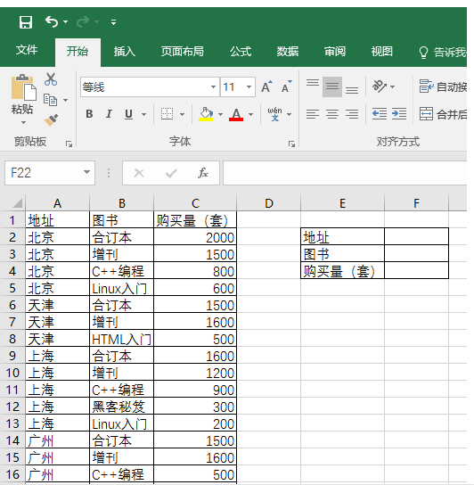Click the confirm checkmark in formula bar
The height and width of the screenshot is (485, 474).
[x=171, y=173]
